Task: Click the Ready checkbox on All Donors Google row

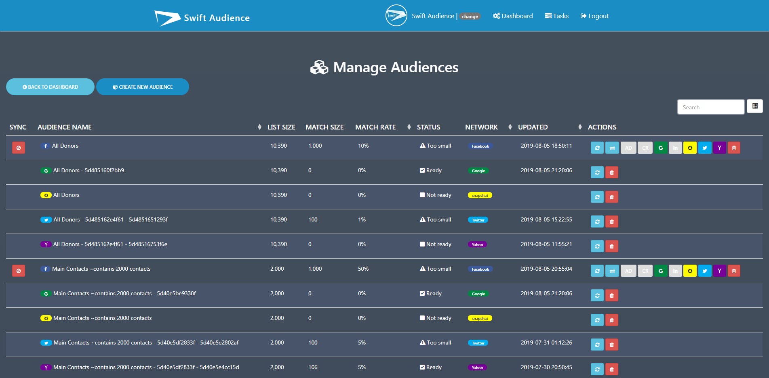Action: (422, 170)
